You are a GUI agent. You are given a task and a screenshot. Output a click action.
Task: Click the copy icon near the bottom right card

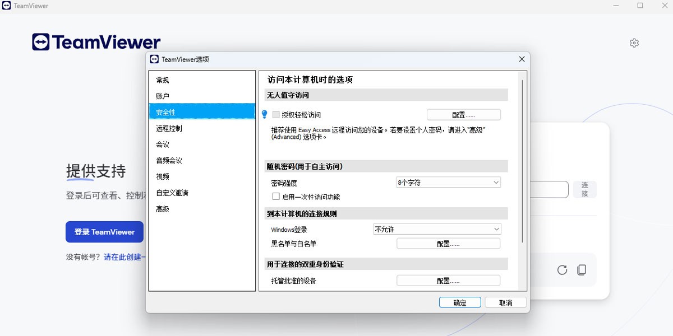[582, 269]
